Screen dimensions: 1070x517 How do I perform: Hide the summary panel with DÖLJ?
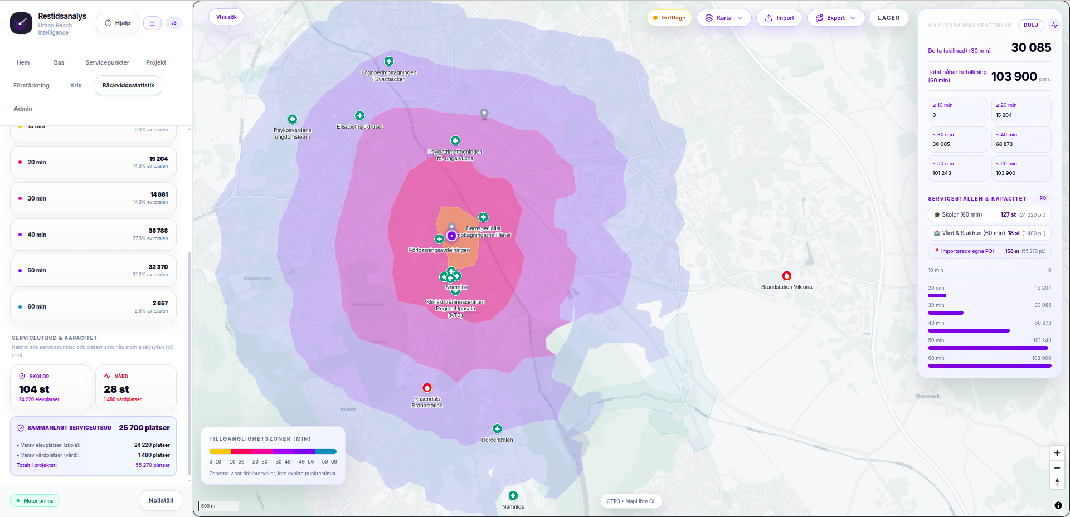pyautogui.click(x=1031, y=25)
